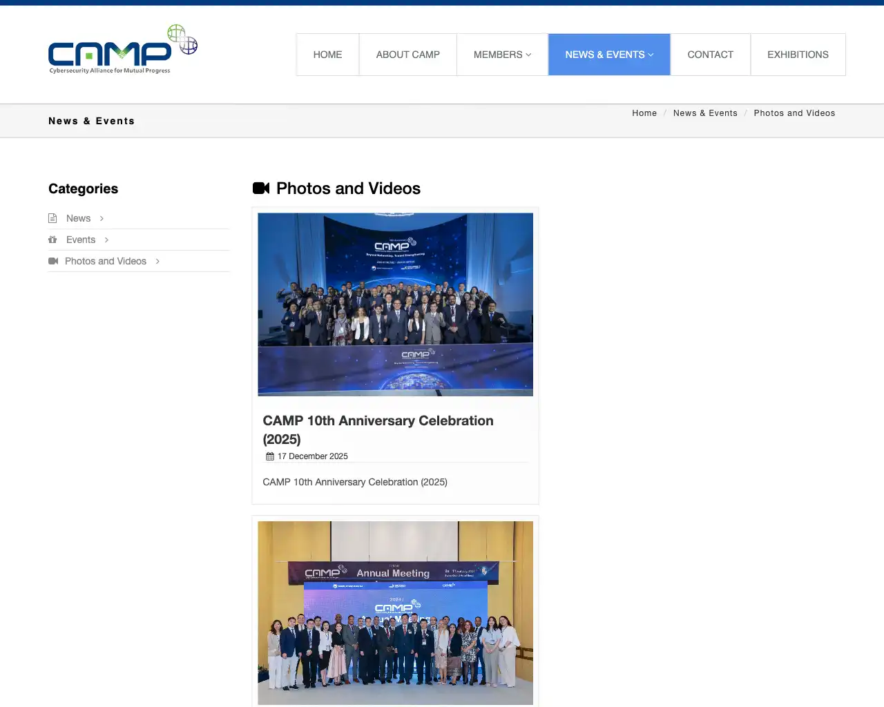Expand the News & Events dropdown menu
Image resolution: width=884 pixels, height=707 pixels.
tap(609, 55)
